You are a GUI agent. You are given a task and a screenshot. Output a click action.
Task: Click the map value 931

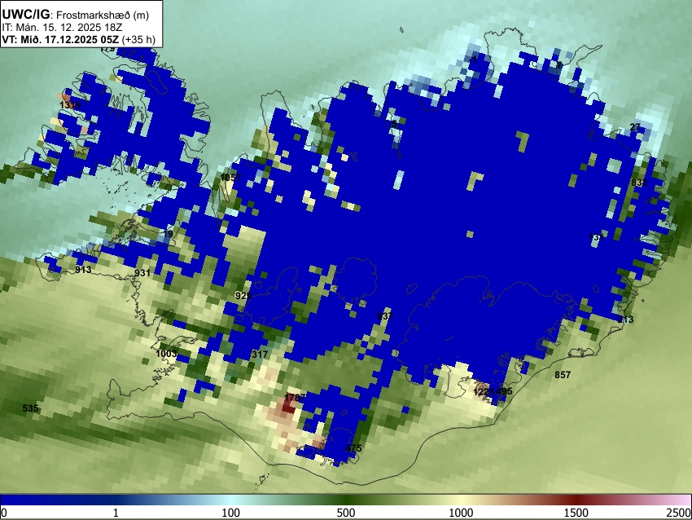142,273
